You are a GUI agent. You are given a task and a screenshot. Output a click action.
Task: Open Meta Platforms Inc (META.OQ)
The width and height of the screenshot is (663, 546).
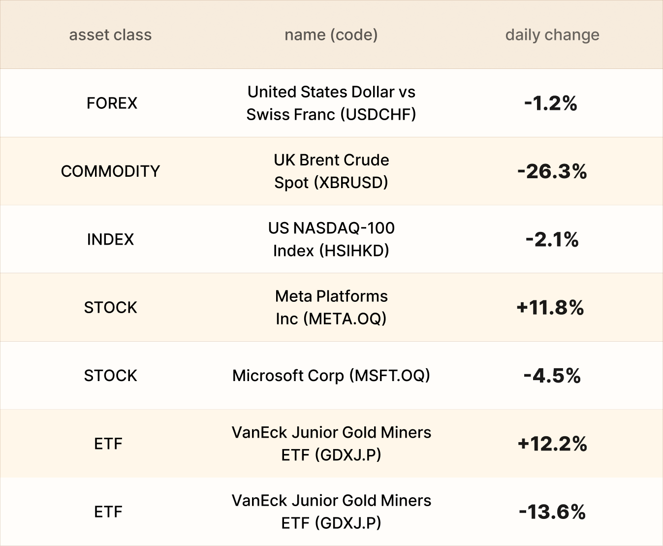pos(331,307)
